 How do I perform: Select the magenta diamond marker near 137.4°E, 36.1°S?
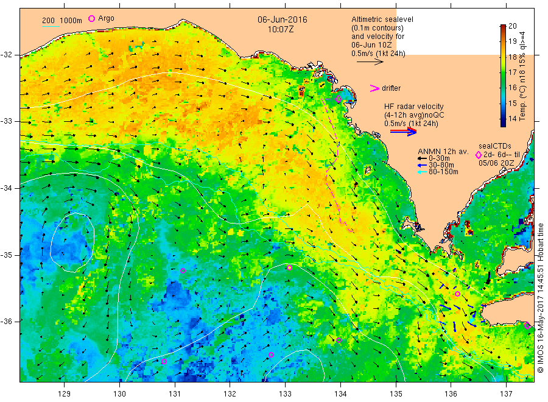(x=527, y=326)
